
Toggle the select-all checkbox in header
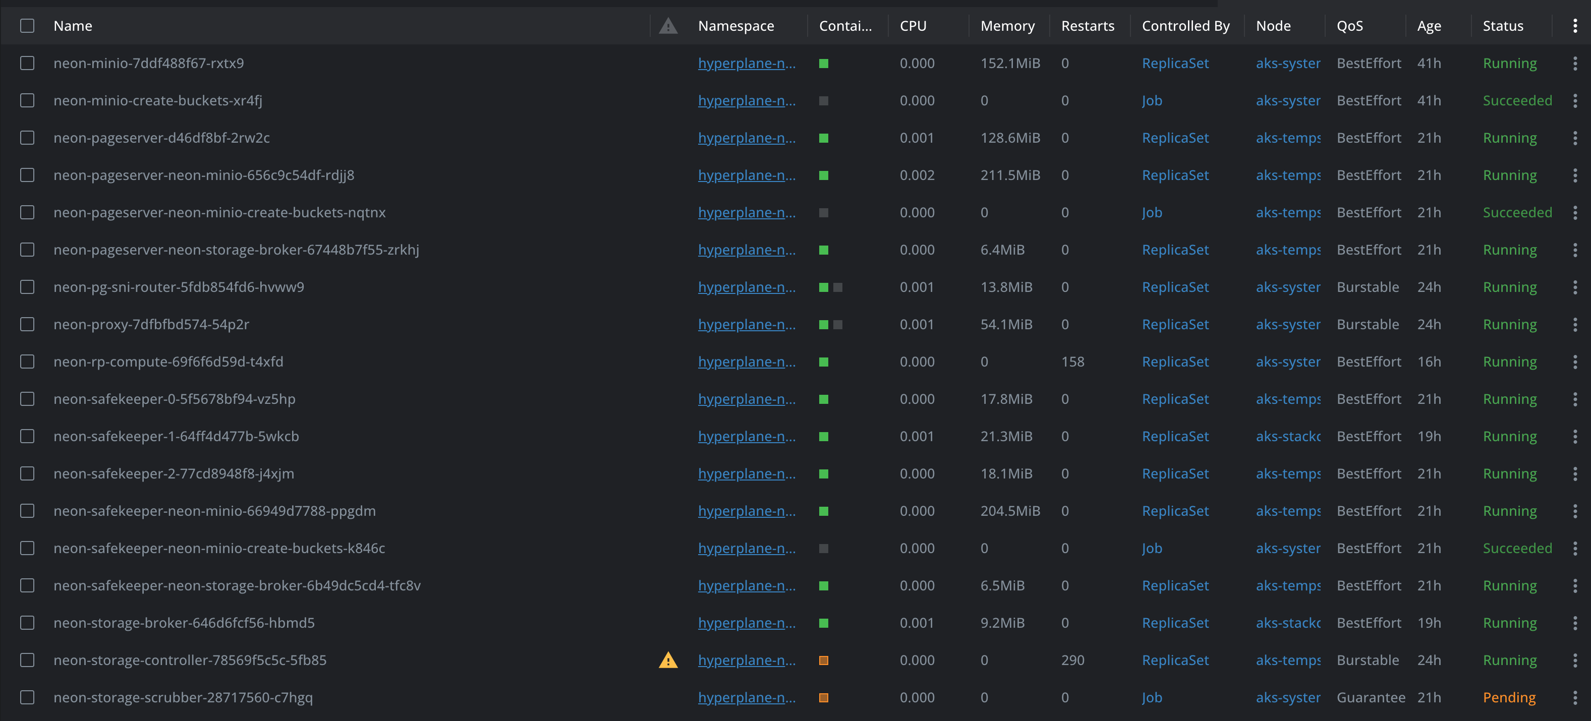pyautogui.click(x=27, y=26)
